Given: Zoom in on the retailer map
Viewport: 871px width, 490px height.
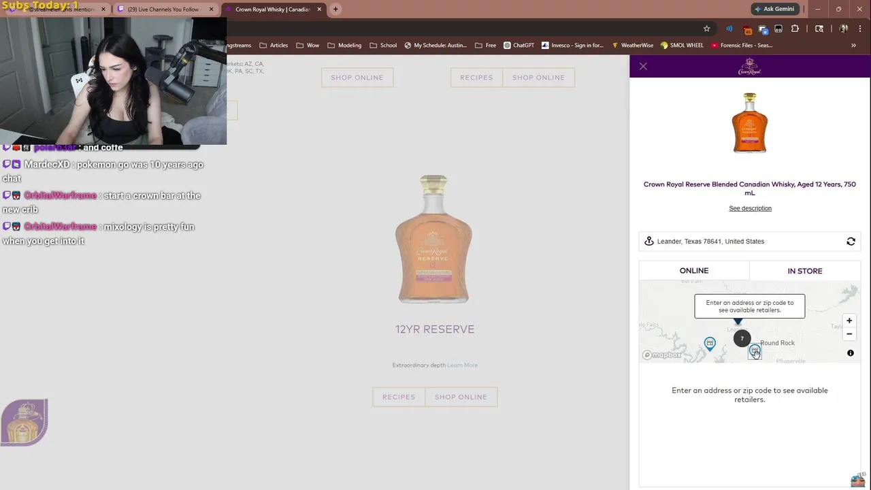Looking at the screenshot, I should [849, 321].
